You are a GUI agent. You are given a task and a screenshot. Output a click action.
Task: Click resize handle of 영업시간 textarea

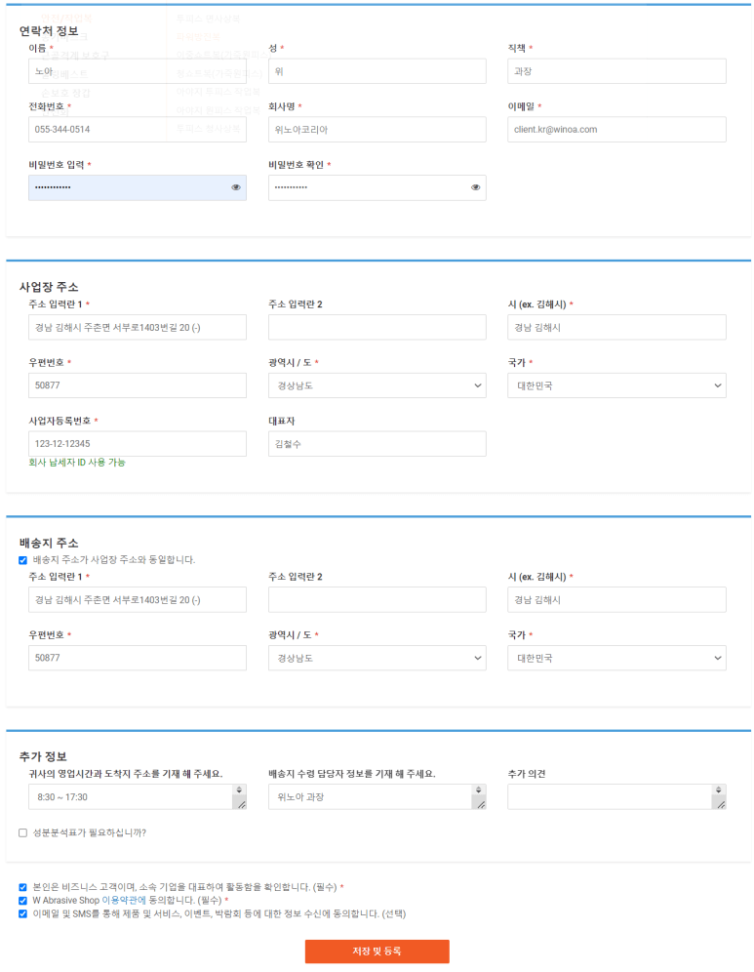click(240, 803)
